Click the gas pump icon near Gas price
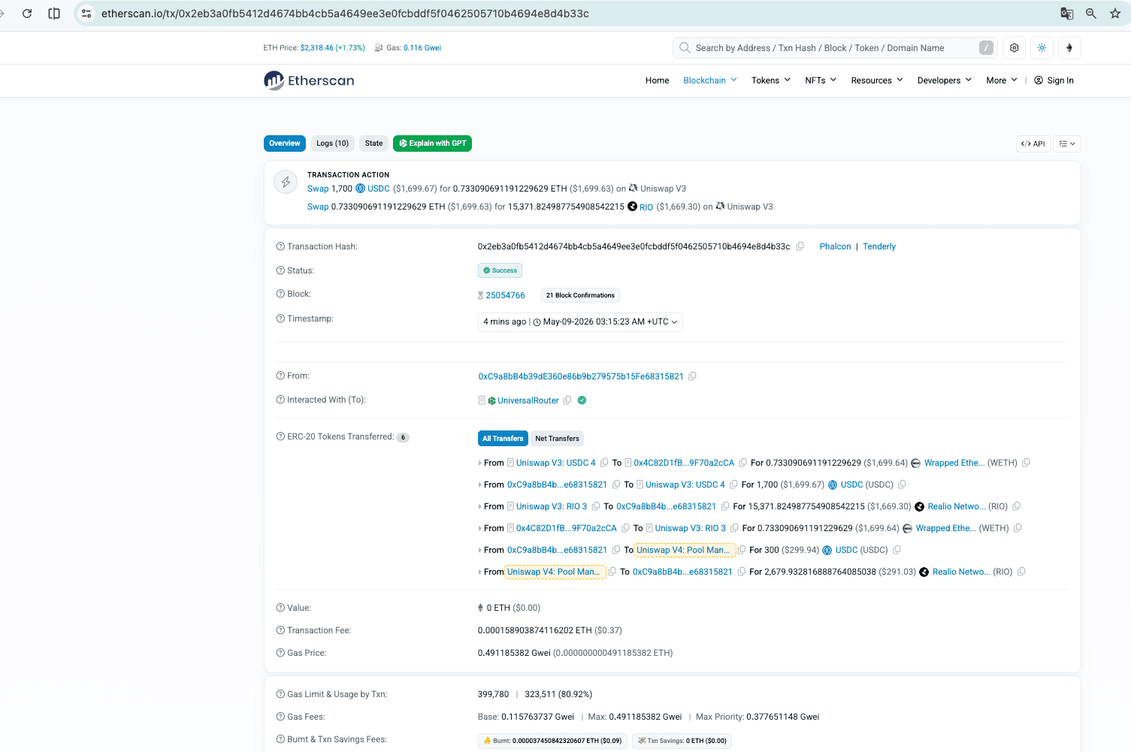The width and height of the screenshot is (1131, 752). 379,48
